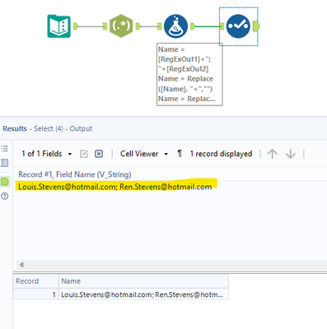Open the help question mark icon

tap(5, 196)
